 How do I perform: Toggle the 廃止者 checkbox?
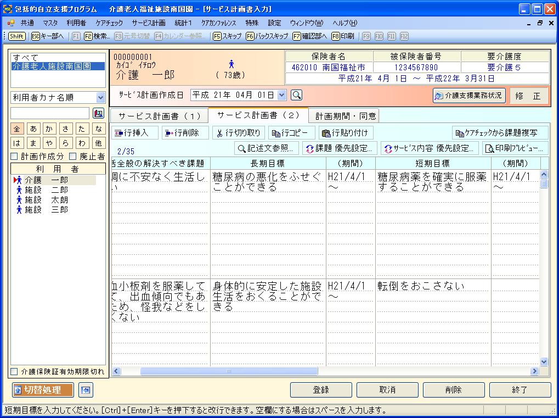point(73,157)
